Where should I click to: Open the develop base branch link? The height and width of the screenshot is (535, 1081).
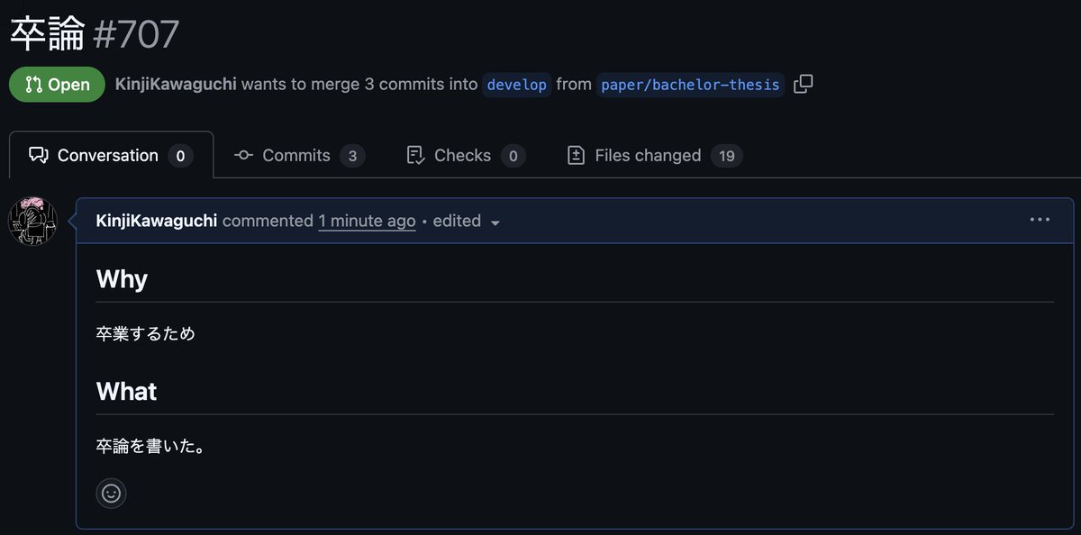pos(517,85)
